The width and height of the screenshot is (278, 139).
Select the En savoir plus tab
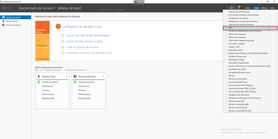click(x=42, y=54)
